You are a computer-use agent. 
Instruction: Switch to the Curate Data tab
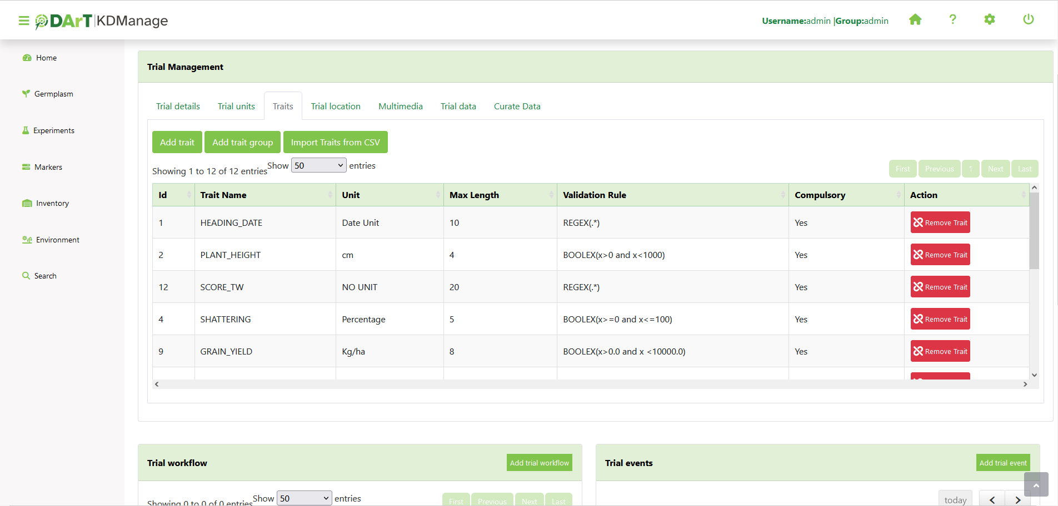517,106
